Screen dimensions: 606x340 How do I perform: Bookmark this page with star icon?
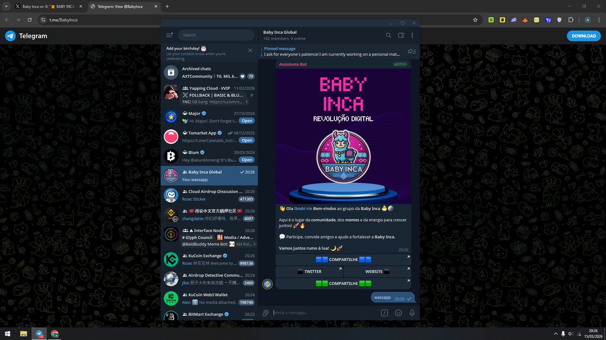point(475,20)
